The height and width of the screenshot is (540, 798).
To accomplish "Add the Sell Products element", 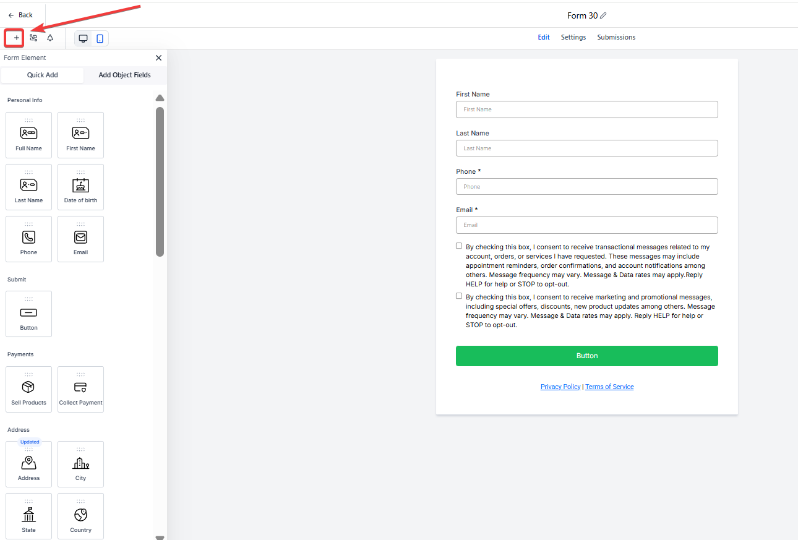I will click(28, 389).
